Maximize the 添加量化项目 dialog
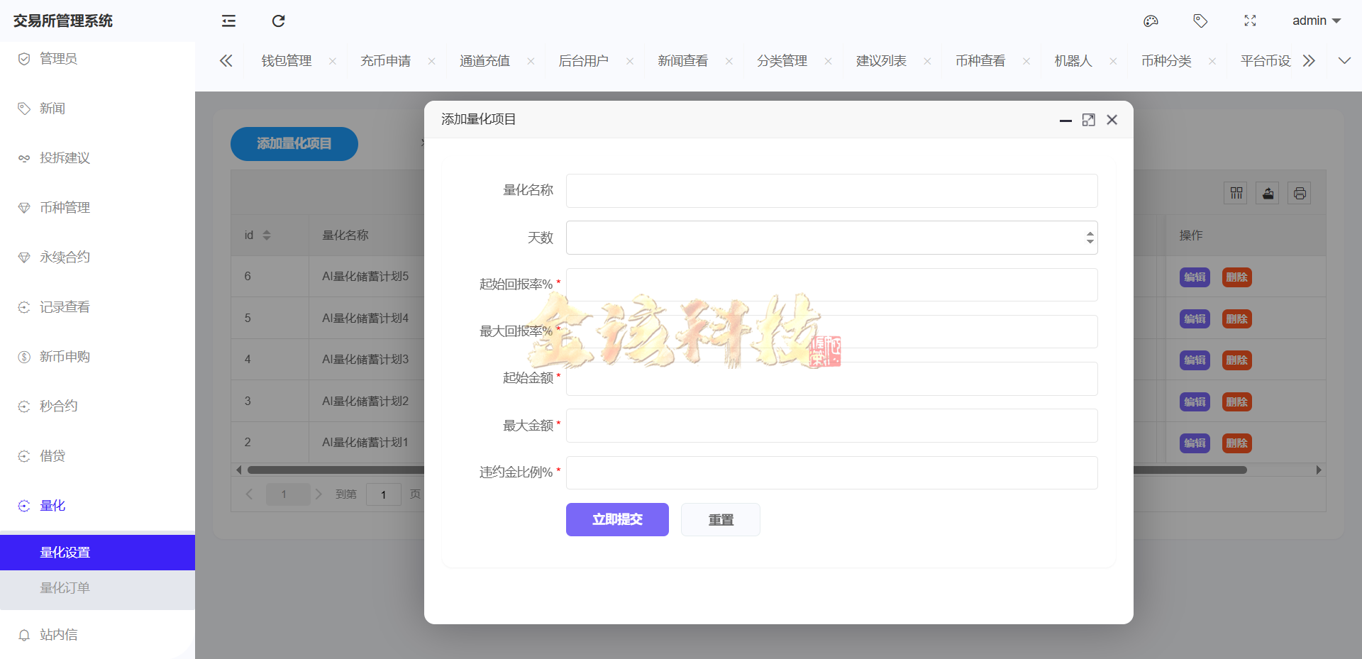1362x659 pixels. click(1089, 120)
